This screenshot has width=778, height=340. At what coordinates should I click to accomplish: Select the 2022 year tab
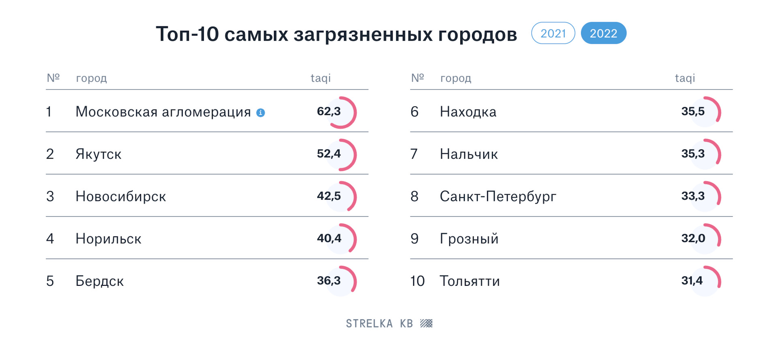click(x=603, y=33)
